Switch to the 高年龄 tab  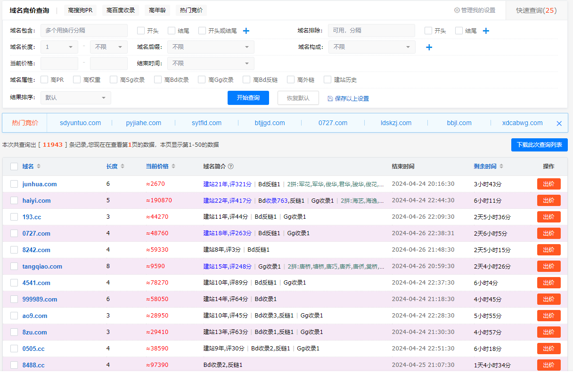pos(158,10)
